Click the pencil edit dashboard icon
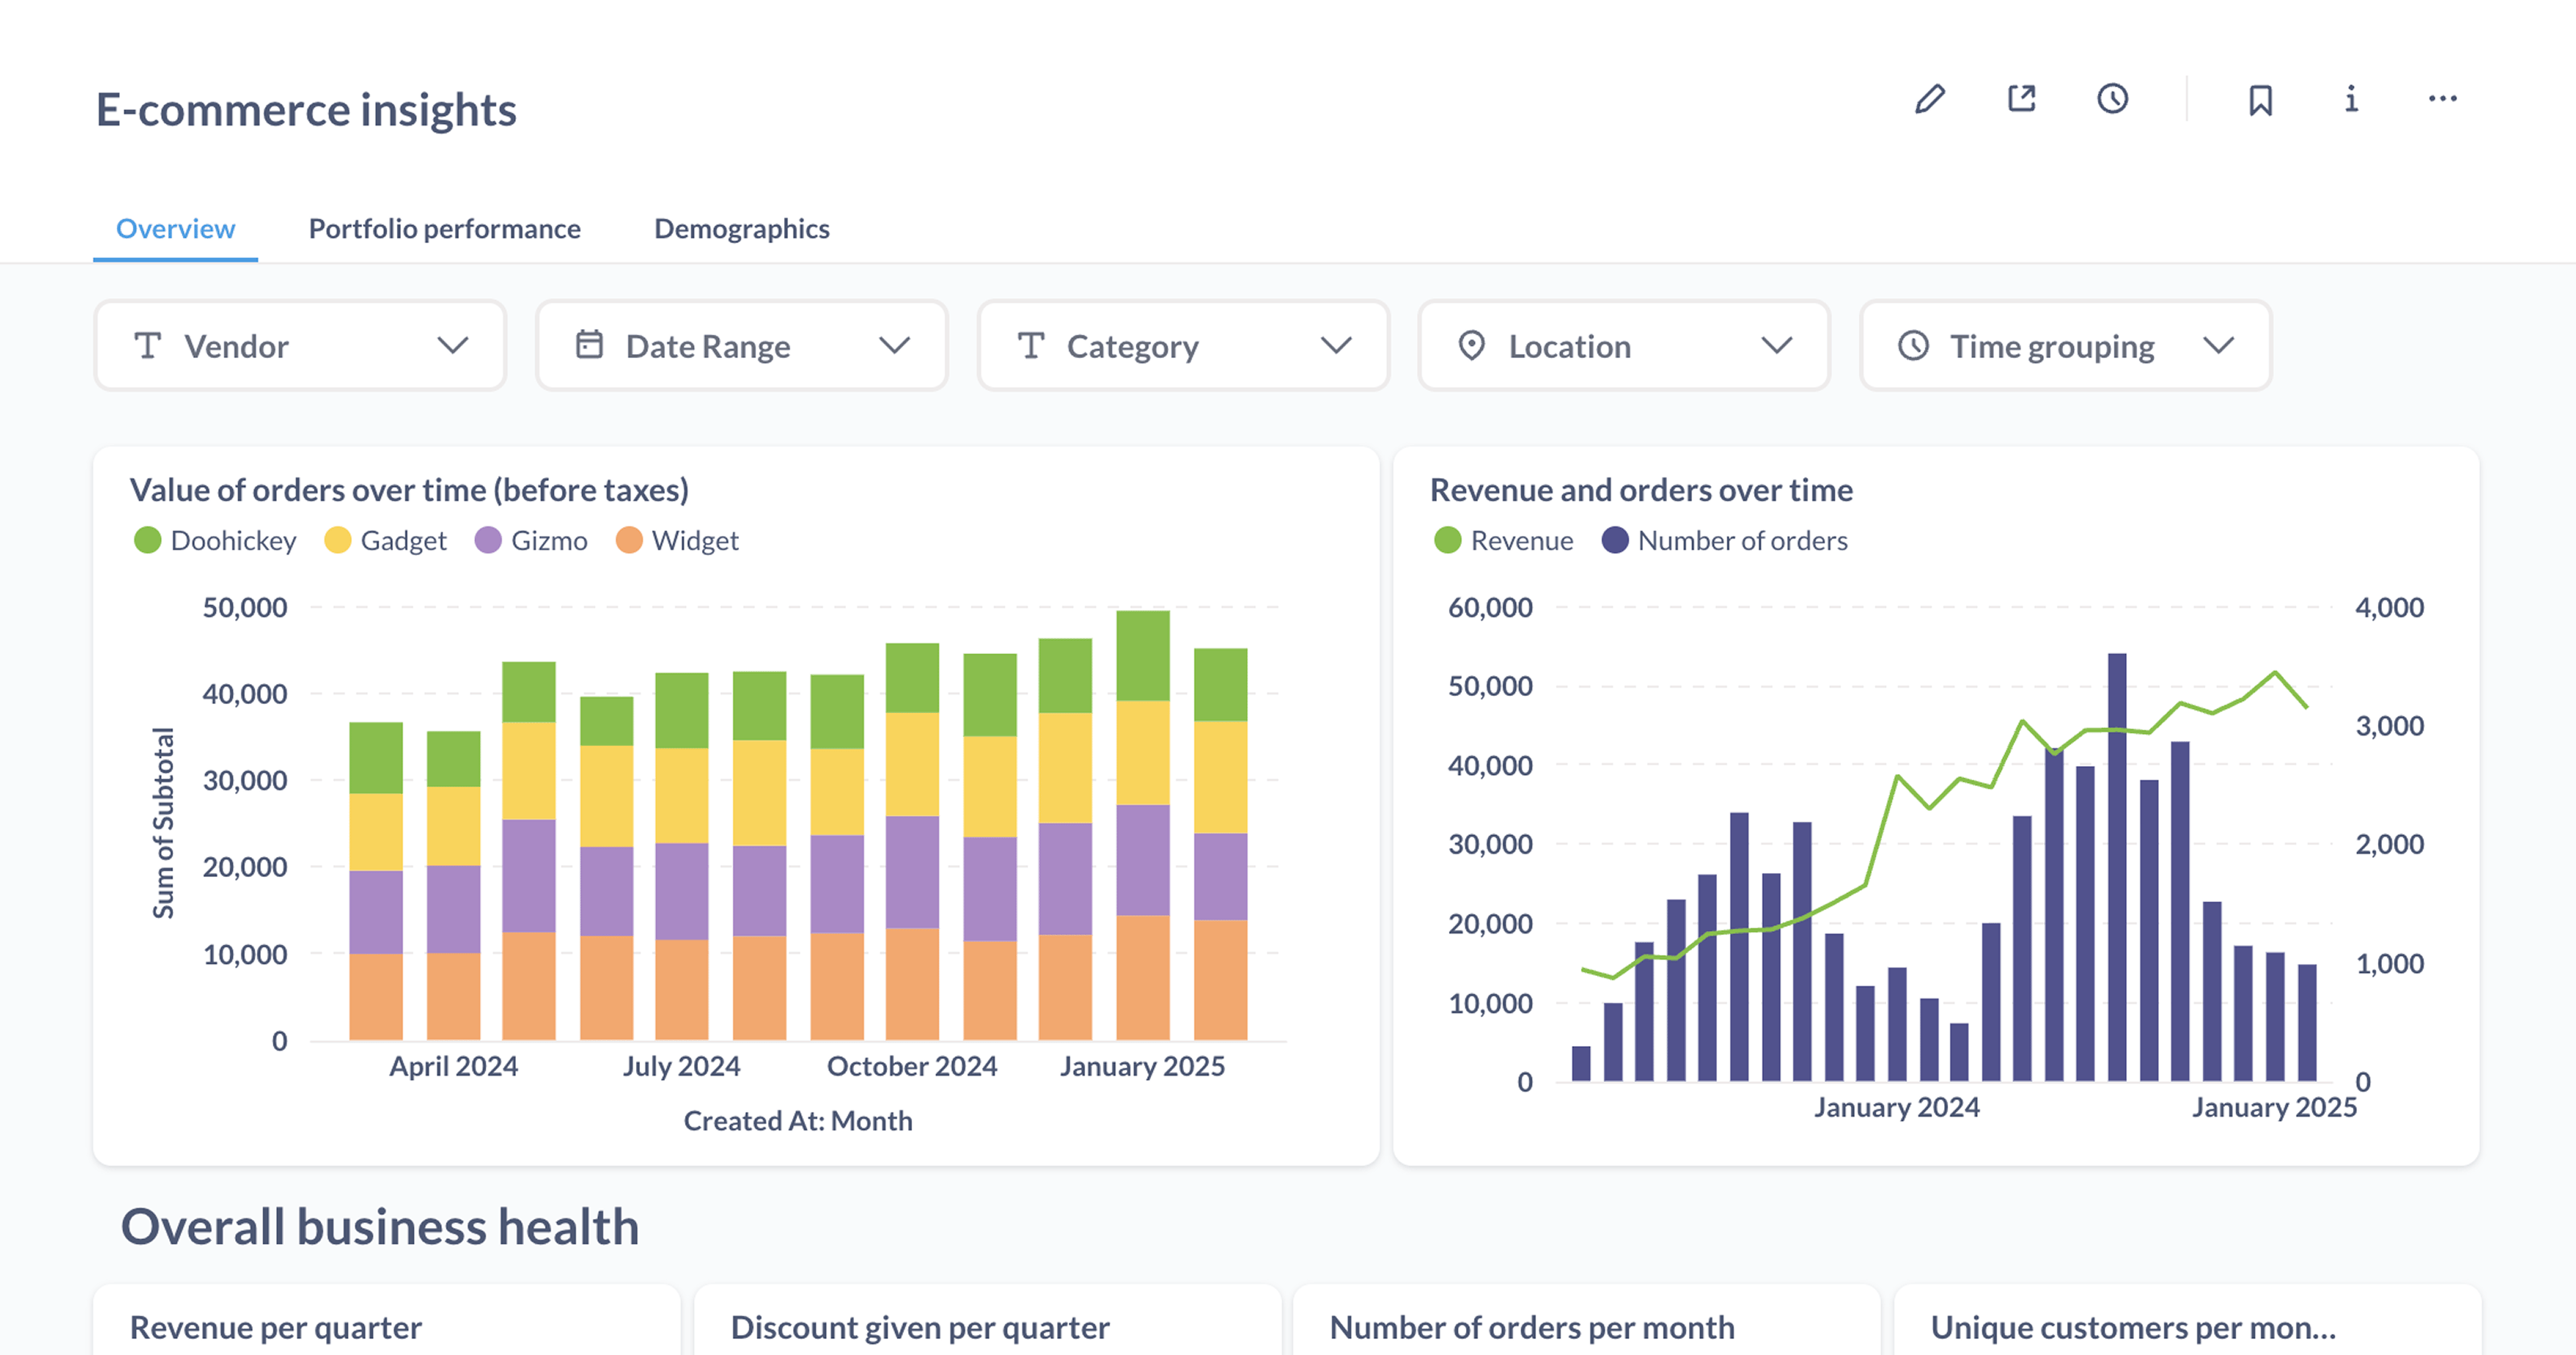This screenshot has width=2576, height=1355. (1930, 99)
